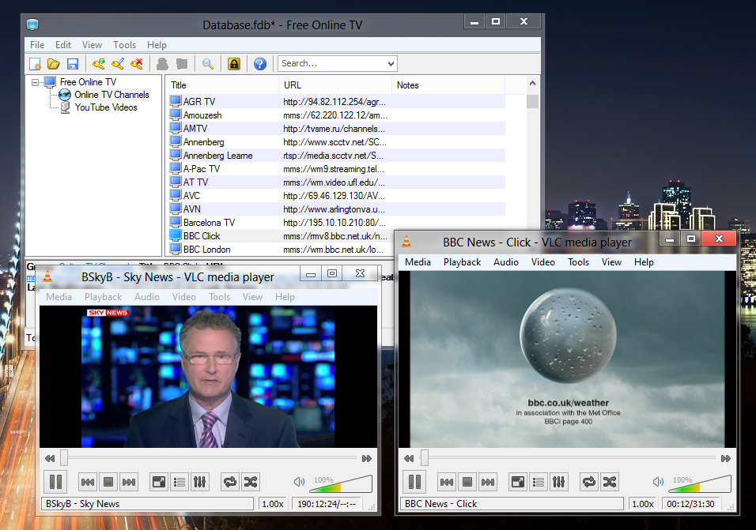Mute audio in the BBC News player
Screen dimensions: 756x530
coord(658,482)
